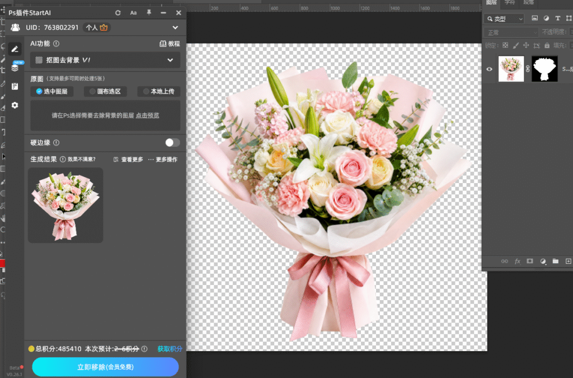Open the Aa font size option
Viewport: 573px width, 378px height.
(x=133, y=13)
